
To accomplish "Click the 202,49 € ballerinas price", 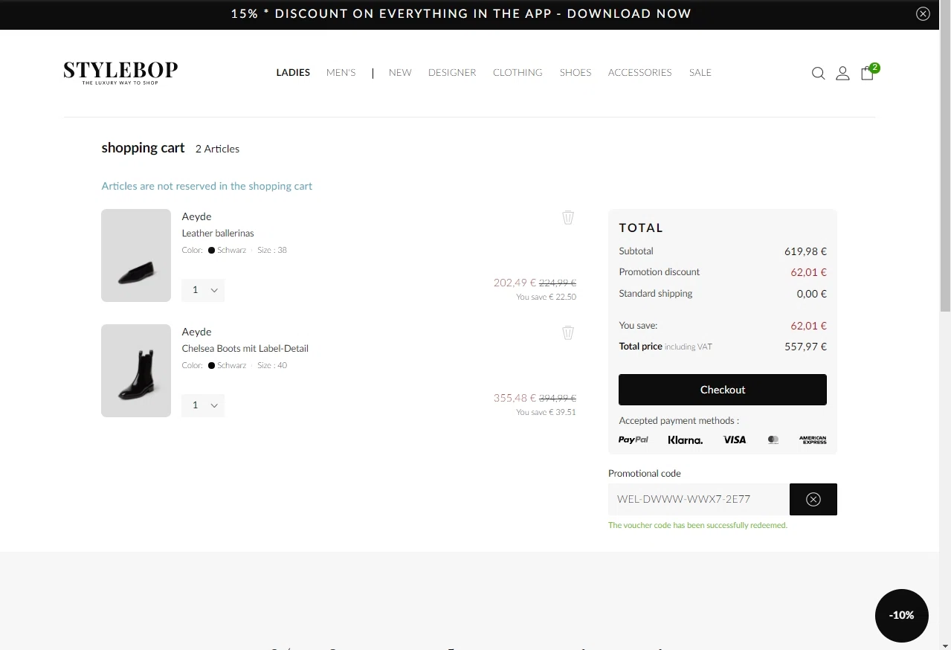I will [x=515, y=283].
